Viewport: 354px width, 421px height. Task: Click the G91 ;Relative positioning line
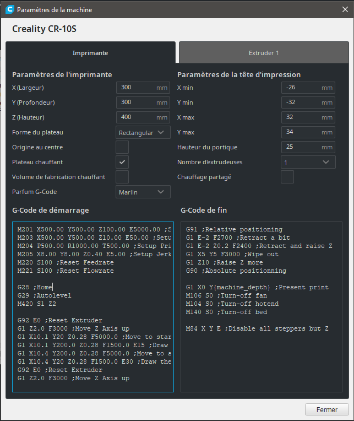coord(234,230)
